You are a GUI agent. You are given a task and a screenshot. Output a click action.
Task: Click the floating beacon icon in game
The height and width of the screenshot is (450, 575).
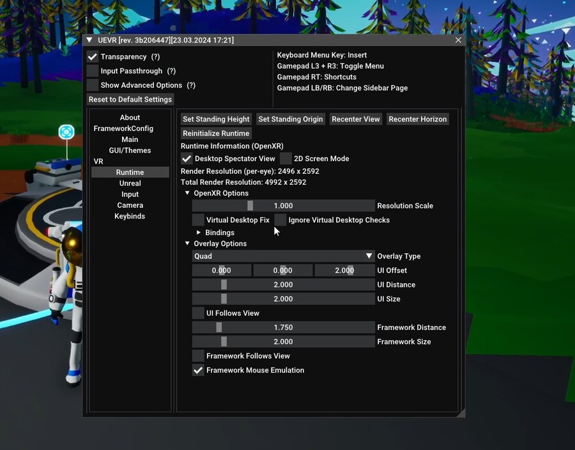(66, 132)
